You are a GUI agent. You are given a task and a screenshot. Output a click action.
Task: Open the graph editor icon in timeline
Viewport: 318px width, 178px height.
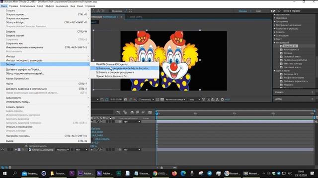pos(150,112)
